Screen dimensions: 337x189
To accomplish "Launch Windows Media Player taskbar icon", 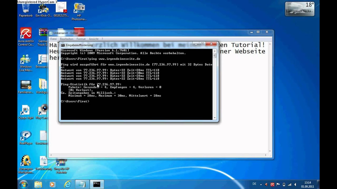I will tap(52, 184).
